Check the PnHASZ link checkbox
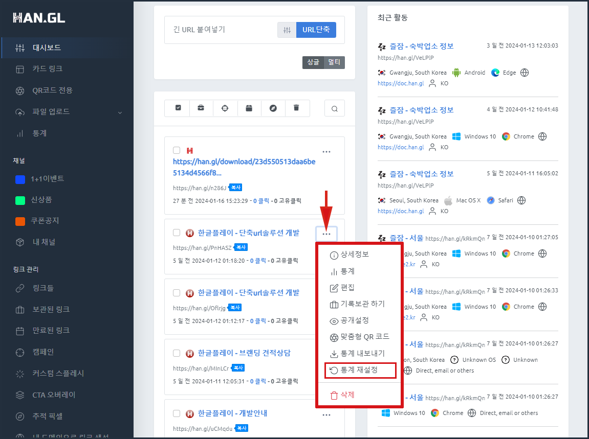 [x=177, y=233]
